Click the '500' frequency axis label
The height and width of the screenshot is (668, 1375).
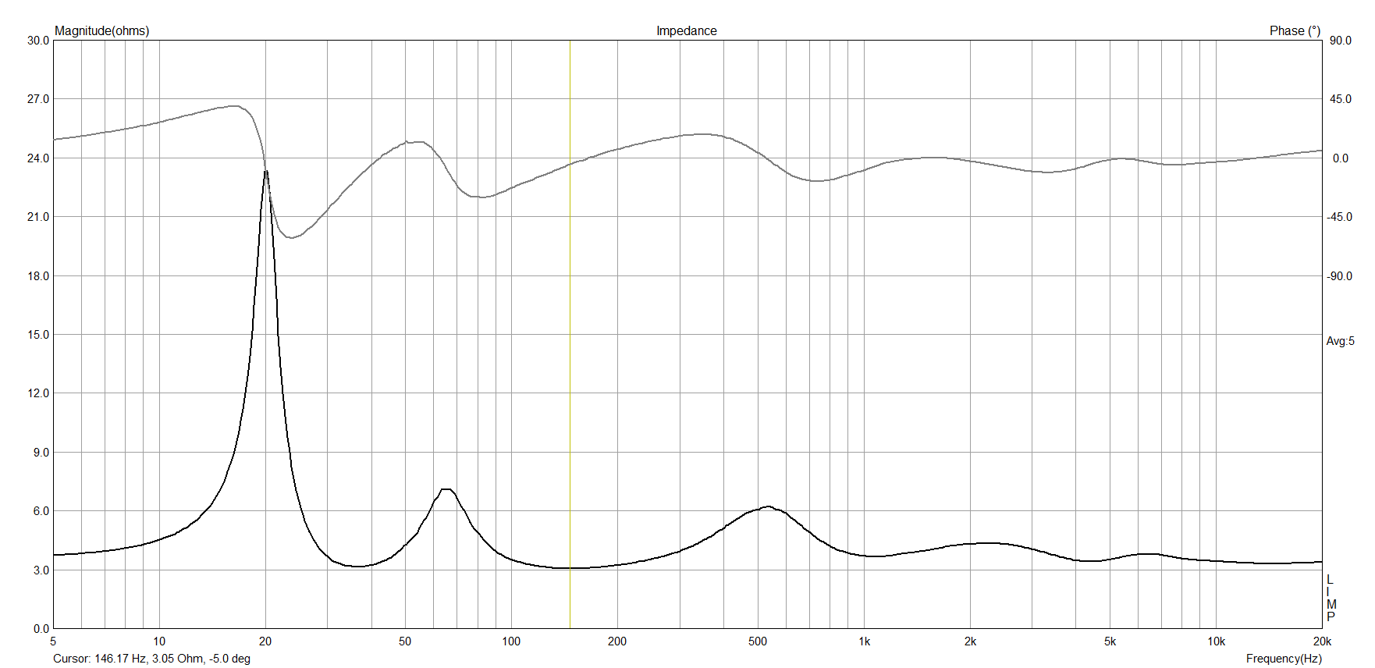click(758, 641)
